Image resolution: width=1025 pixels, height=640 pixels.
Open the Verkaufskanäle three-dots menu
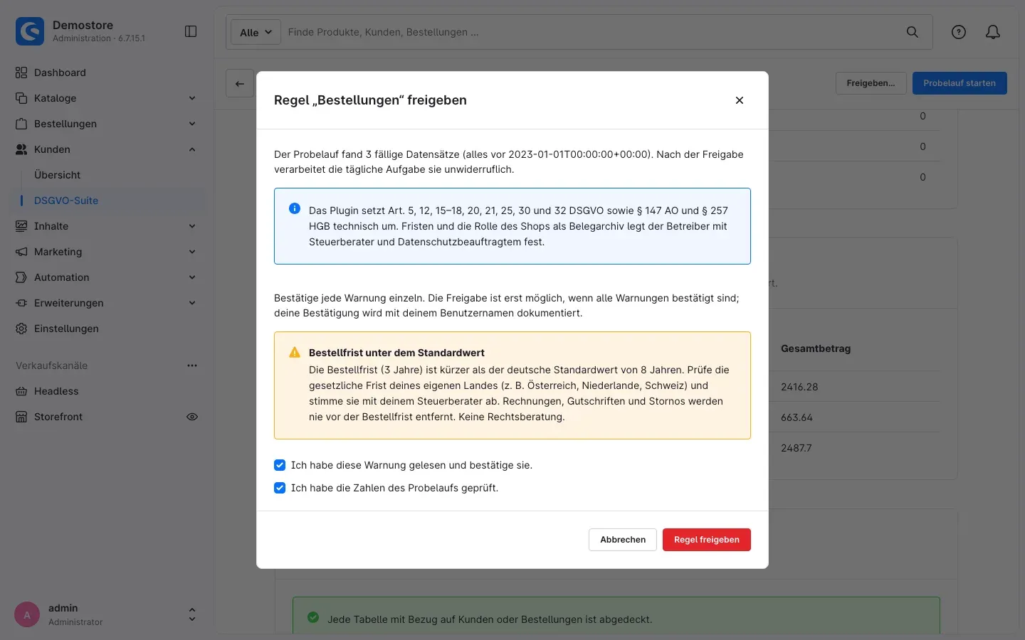click(192, 366)
